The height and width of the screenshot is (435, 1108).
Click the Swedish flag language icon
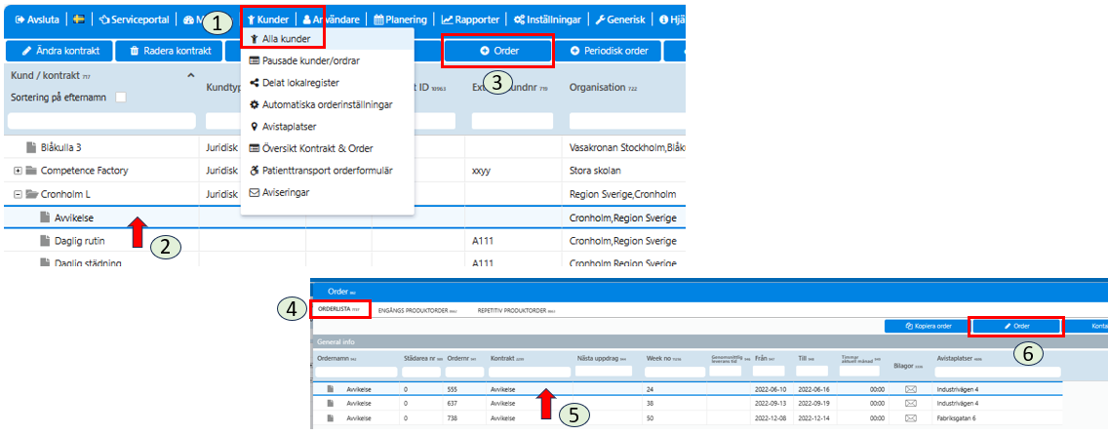tap(79, 20)
